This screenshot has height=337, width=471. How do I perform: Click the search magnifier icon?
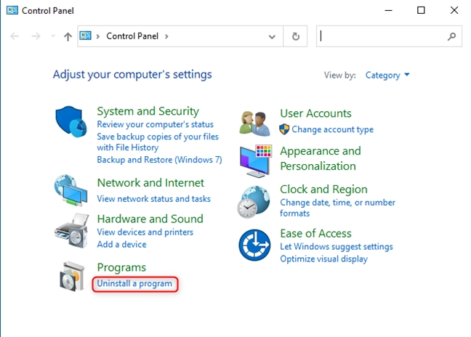click(x=451, y=36)
